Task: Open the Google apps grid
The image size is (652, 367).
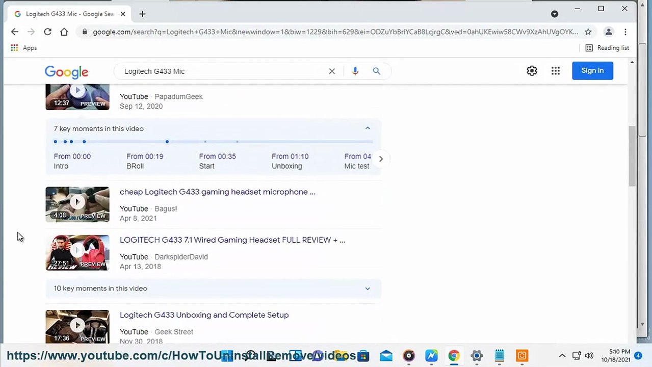Action: tap(556, 71)
